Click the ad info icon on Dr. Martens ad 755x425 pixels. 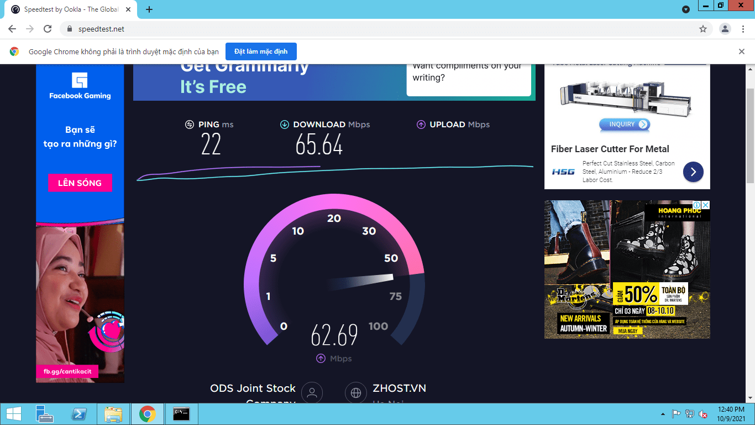[x=696, y=205]
